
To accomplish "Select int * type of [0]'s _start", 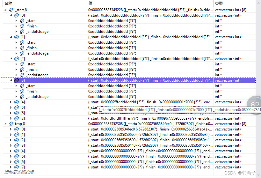I will 234,21.
